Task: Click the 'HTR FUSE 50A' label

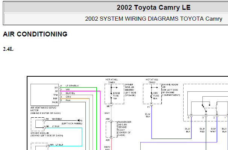Action: [x=156, y=96]
